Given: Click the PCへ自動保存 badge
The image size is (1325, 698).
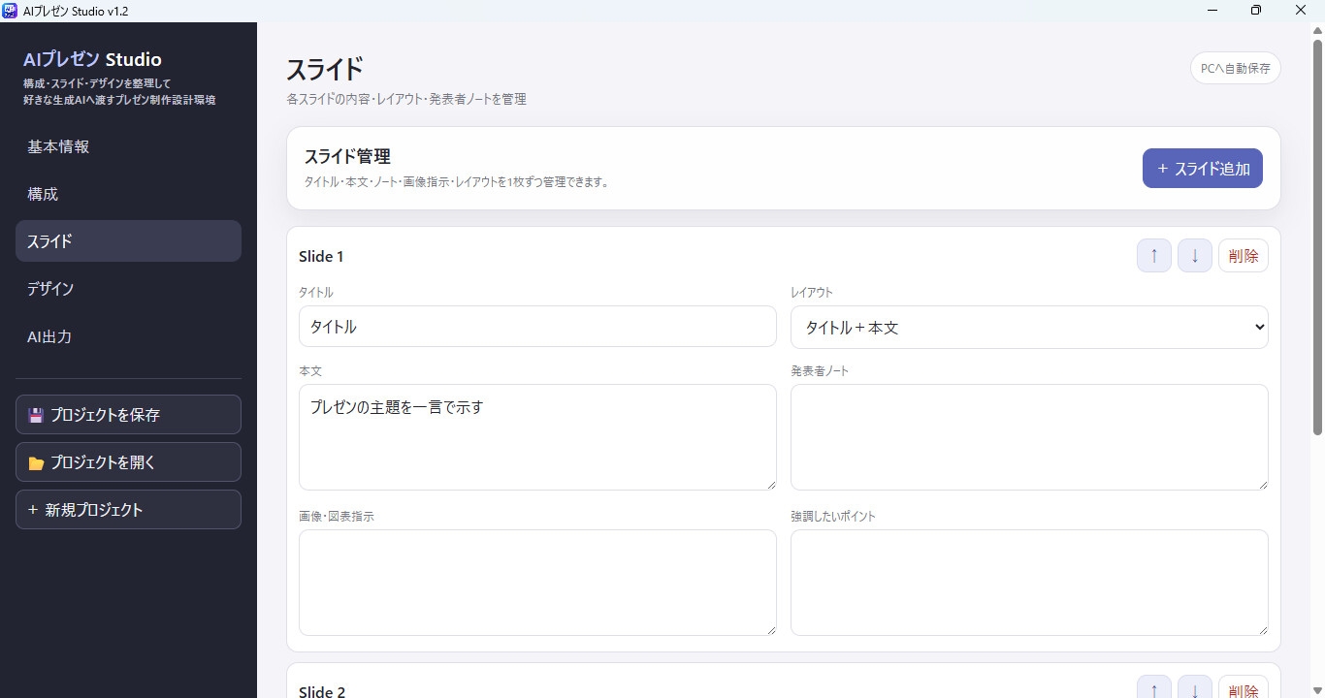Looking at the screenshot, I should 1236,69.
